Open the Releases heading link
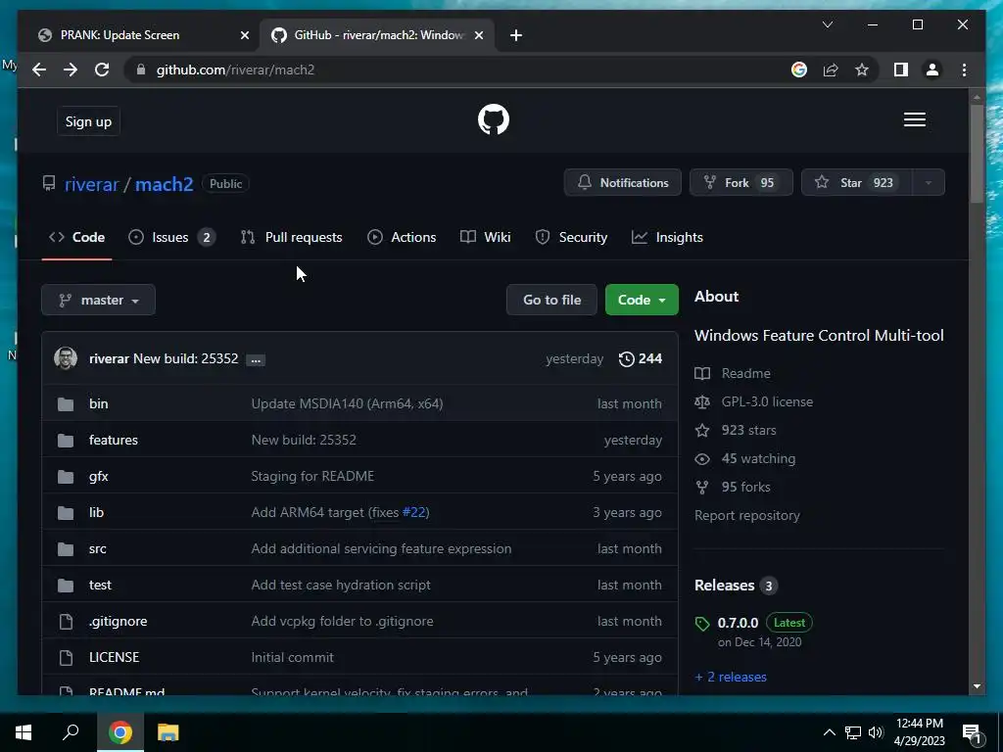 736,586
